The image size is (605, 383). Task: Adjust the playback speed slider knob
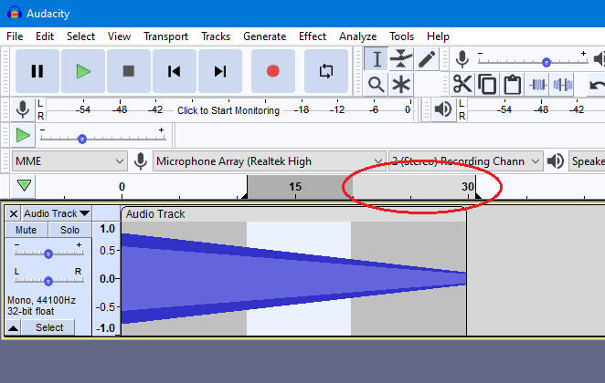pos(82,140)
